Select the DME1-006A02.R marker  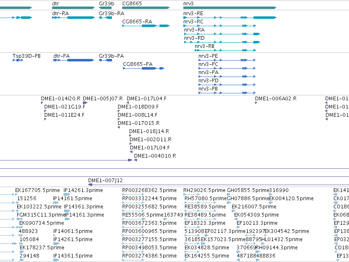point(256,103)
